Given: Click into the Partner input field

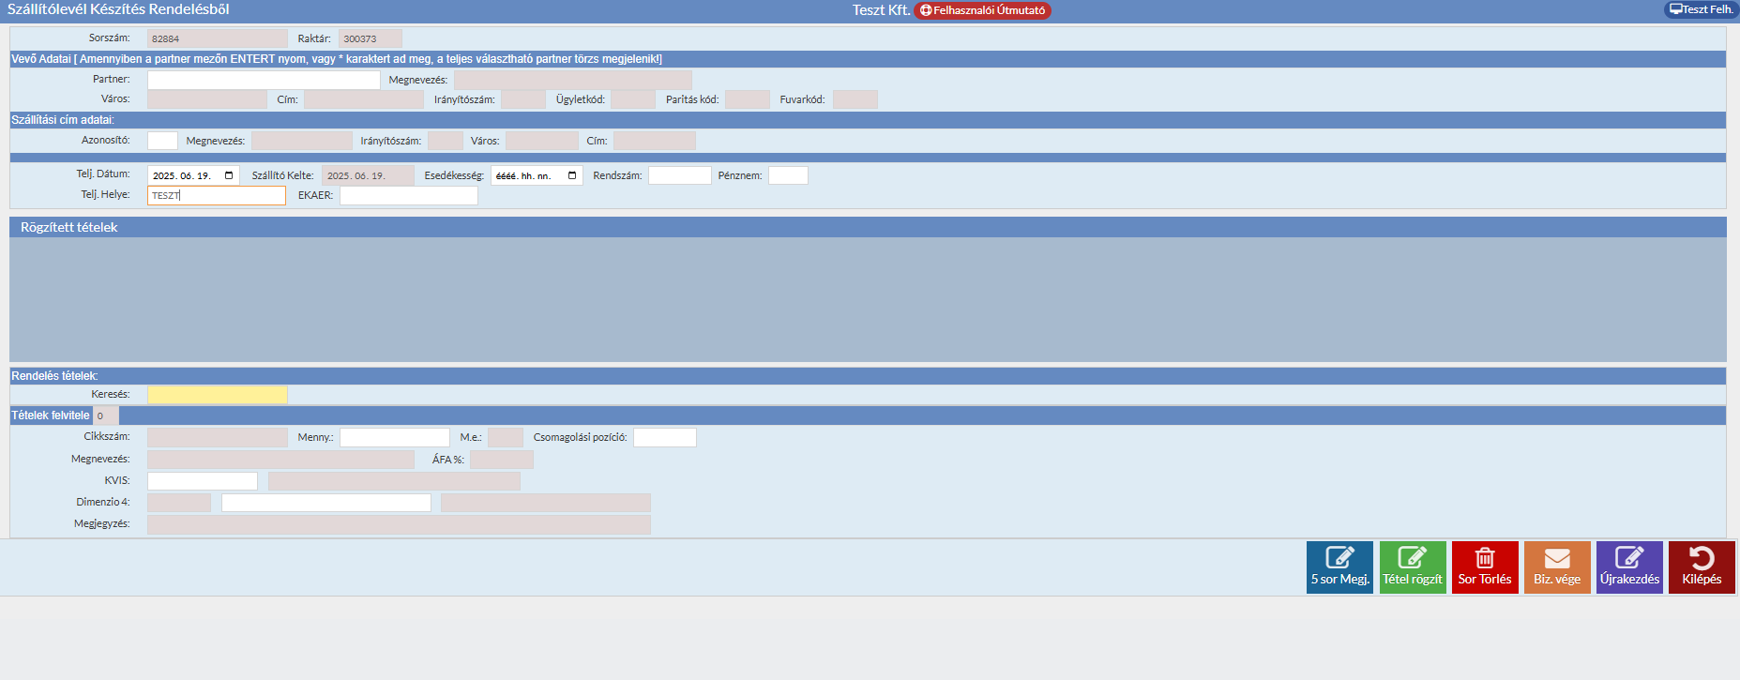Looking at the screenshot, I should (264, 80).
